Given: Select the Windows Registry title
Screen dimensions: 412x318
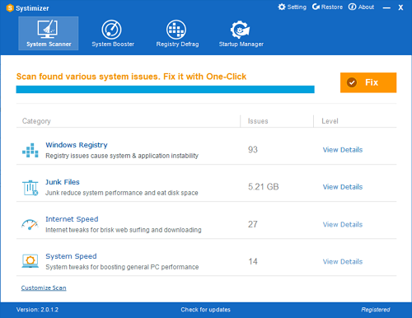Looking at the screenshot, I should tap(77, 145).
